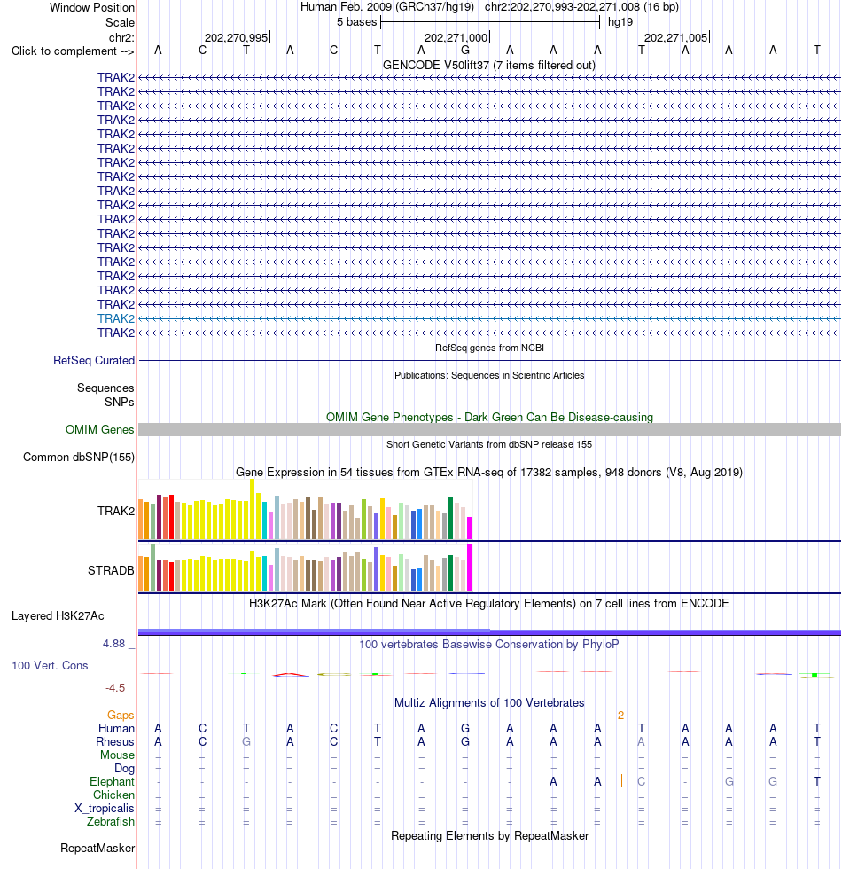The height and width of the screenshot is (869, 842).
Task: Click the TRAK2 GTEx expression label
Action: tap(116, 512)
